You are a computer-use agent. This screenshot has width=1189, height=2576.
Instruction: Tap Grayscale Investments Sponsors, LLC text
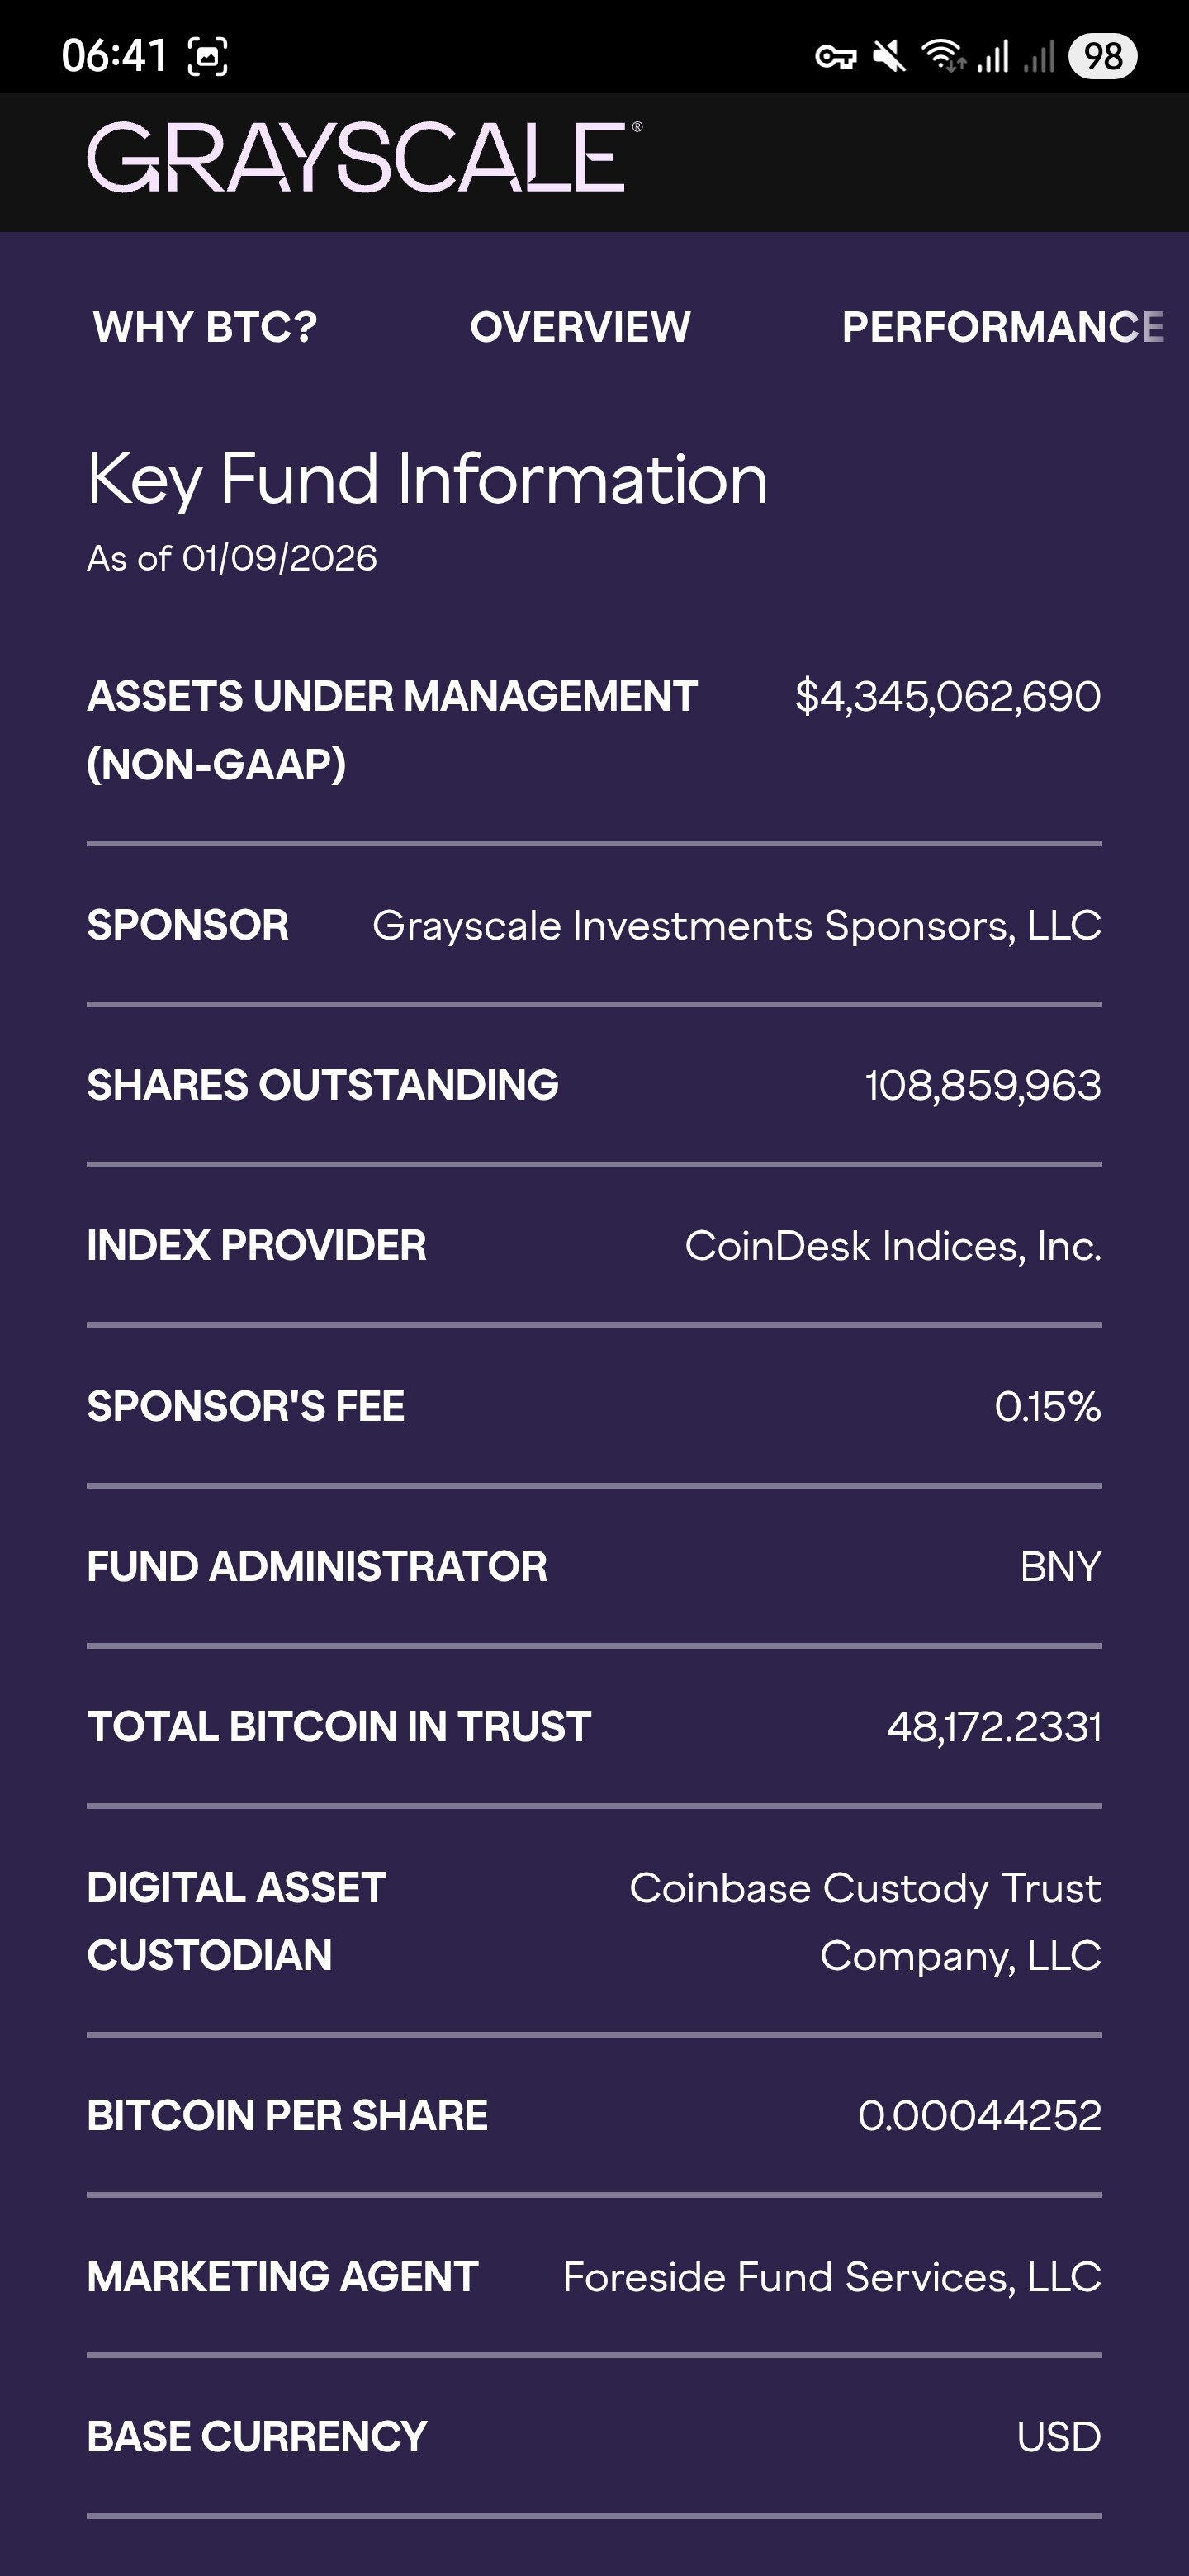click(x=736, y=926)
